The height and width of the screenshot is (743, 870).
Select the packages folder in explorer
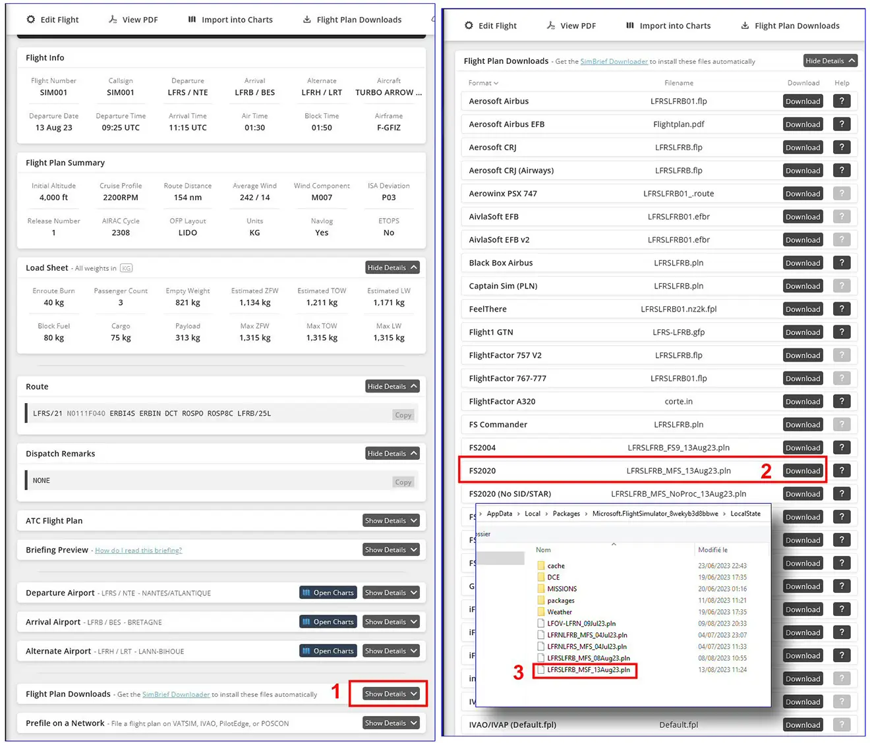[x=556, y=601]
